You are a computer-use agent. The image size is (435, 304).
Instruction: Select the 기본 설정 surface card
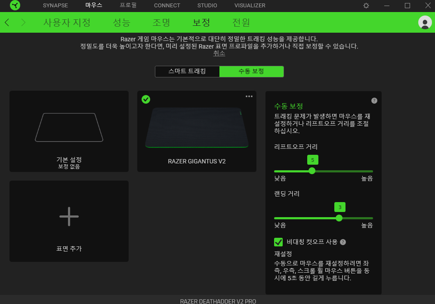[69, 131]
